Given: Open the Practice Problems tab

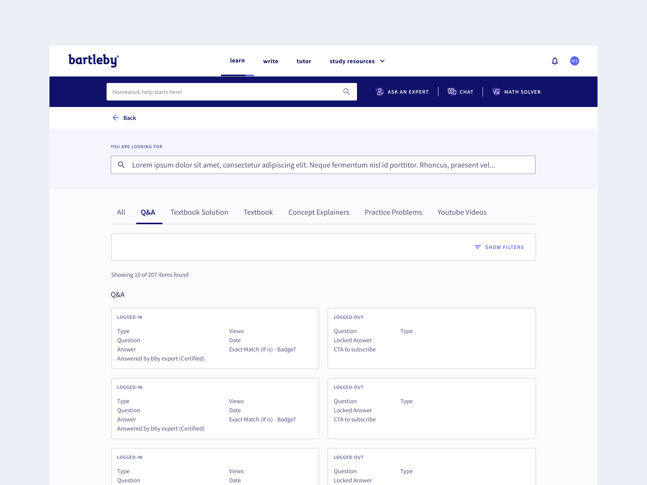Looking at the screenshot, I should point(394,212).
